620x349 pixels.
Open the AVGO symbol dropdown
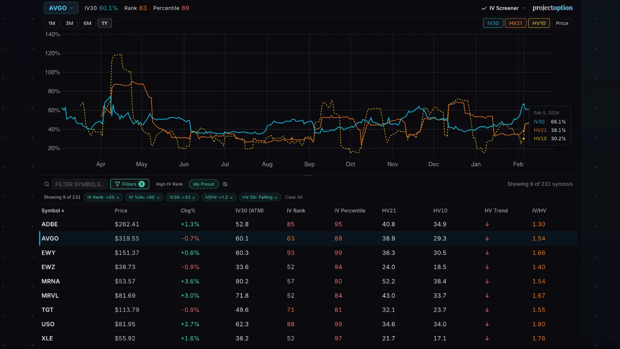pos(61,8)
